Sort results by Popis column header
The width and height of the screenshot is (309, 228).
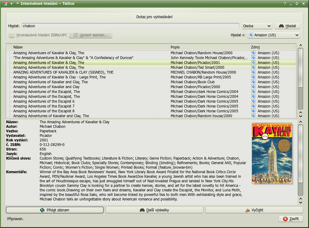point(209,47)
